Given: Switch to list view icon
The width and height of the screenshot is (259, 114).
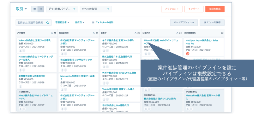Looking at the screenshot, I should [x=34, y=9].
